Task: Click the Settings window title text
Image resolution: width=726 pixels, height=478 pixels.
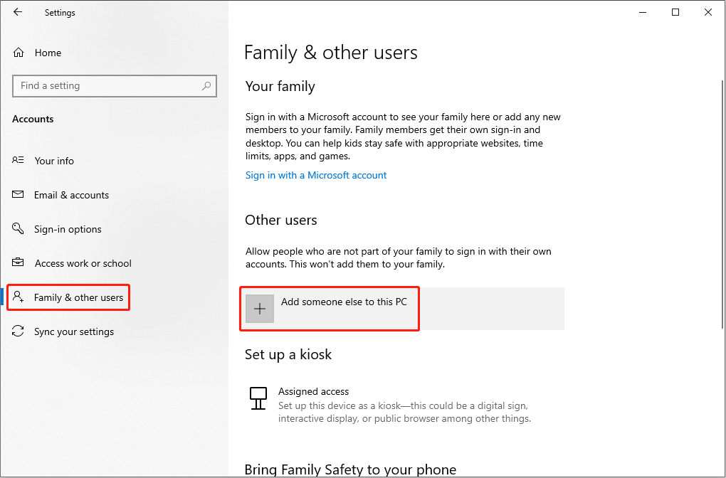Action: 60,13
